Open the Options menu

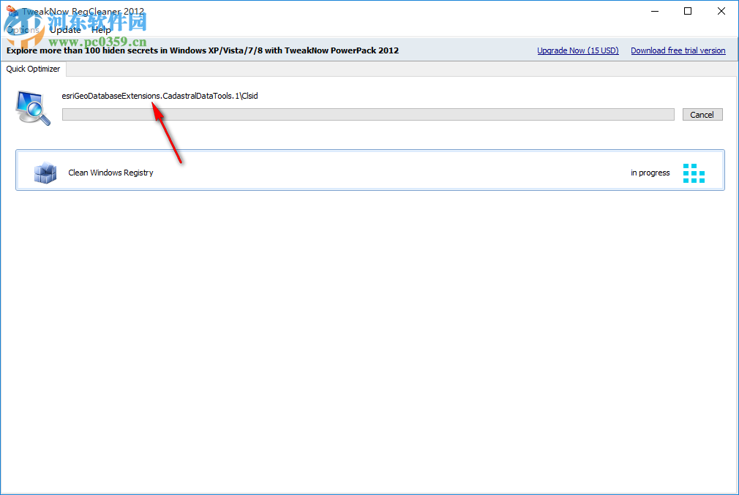tap(23, 29)
